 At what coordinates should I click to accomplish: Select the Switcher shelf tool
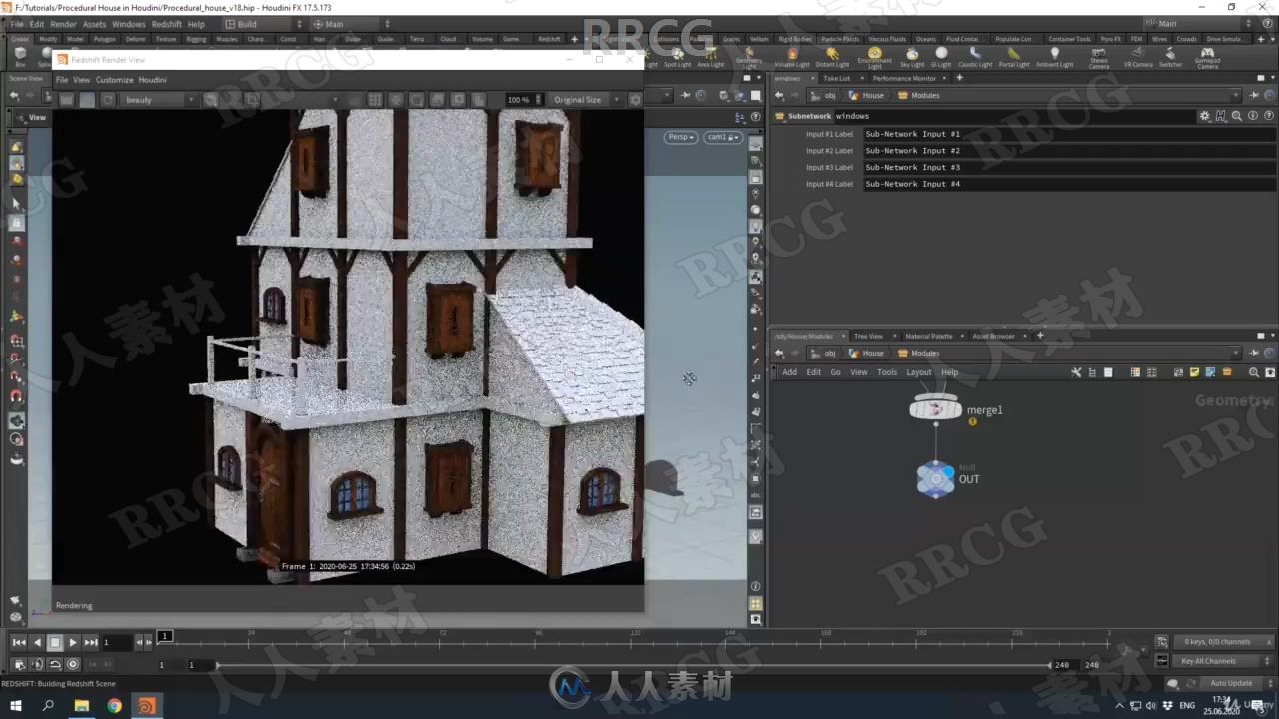(x=1171, y=58)
